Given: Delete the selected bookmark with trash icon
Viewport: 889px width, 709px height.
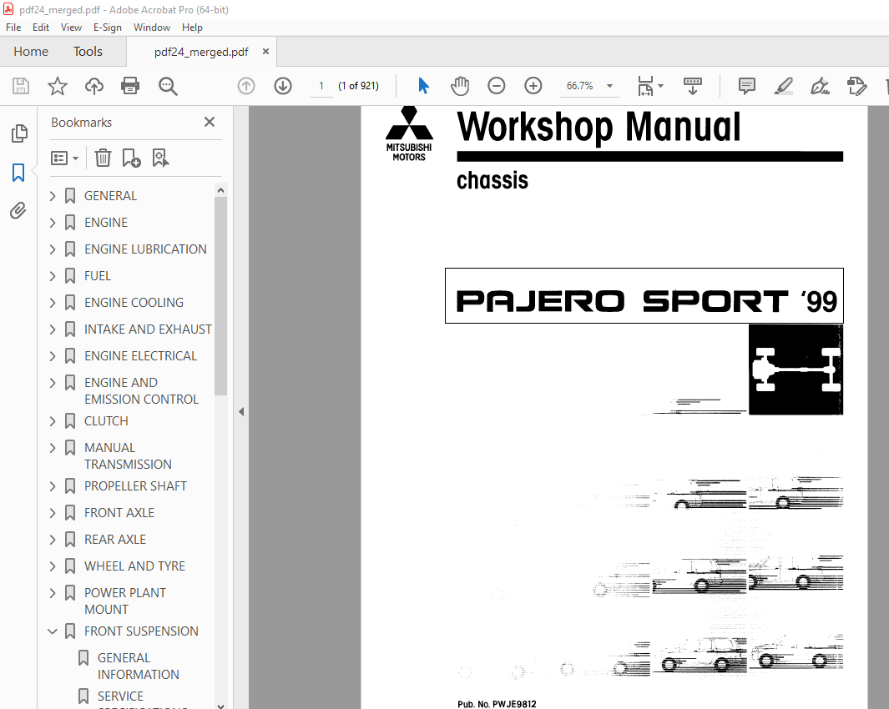Looking at the screenshot, I should click(x=103, y=158).
